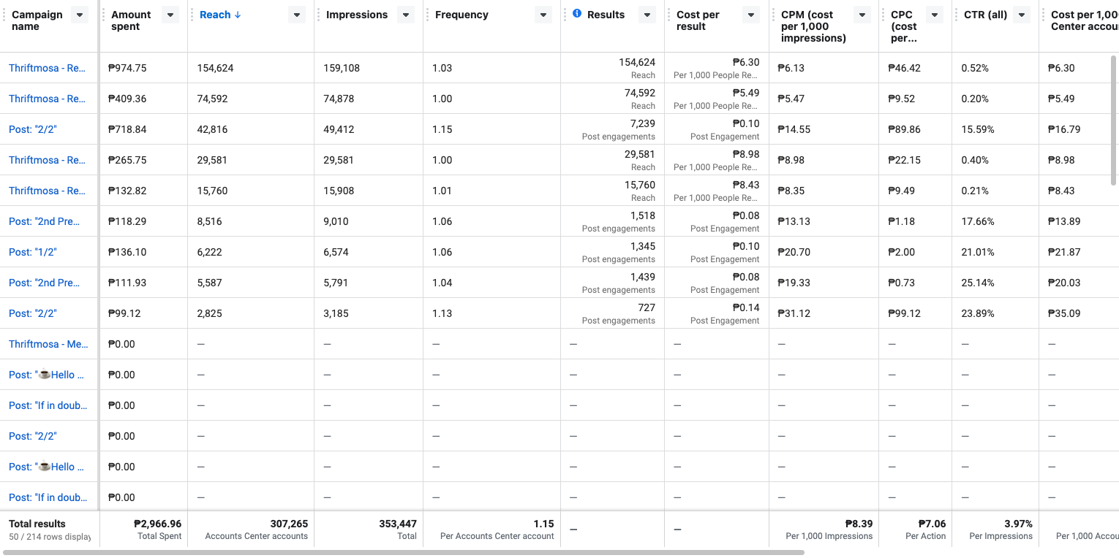Open the Thriftmosa - Me... campaign link
Screen dimensions: 1119x558
(48, 344)
